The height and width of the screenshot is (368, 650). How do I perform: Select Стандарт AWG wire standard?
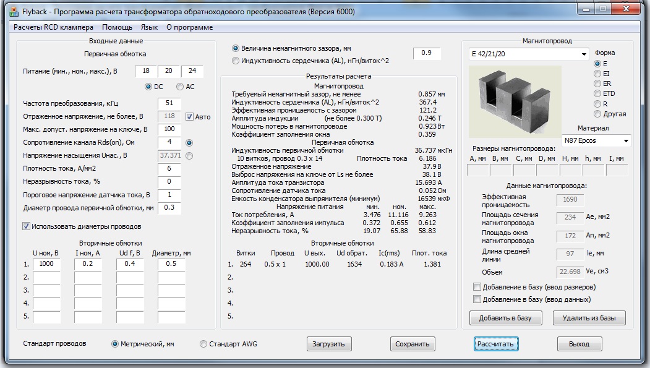coord(203,344)
